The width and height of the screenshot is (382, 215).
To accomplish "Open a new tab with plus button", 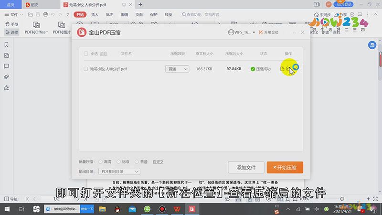I will 140,5.
